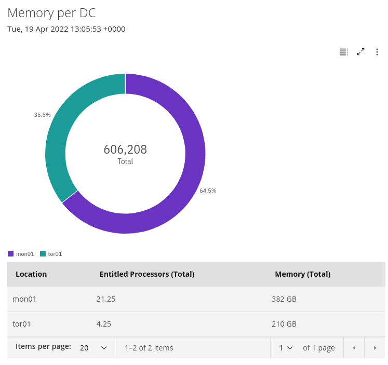Screen dimensions: 388x365
Task: Click the 64.5% chart label
Action: pos(208,191)
